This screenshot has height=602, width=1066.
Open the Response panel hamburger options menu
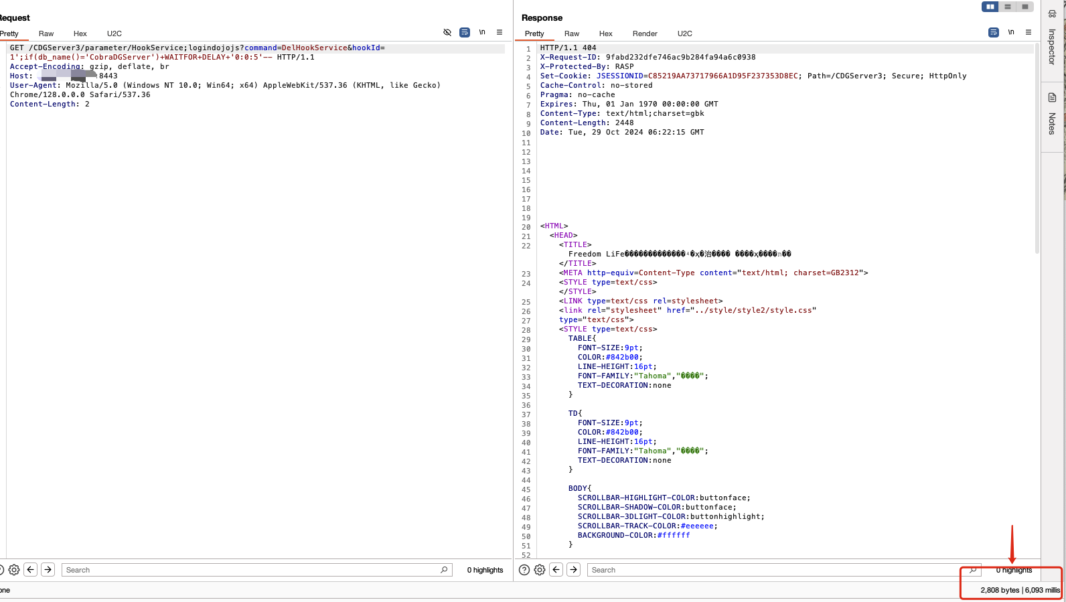pyautogui.click(x=1029, y=32)
